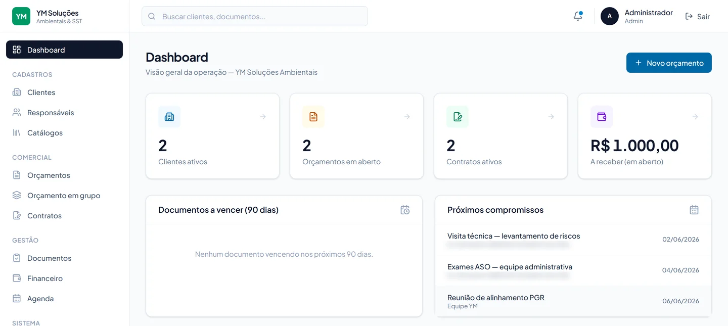Click the arrow on A receber card
The image size is (728, 326).
click(695, 117)
